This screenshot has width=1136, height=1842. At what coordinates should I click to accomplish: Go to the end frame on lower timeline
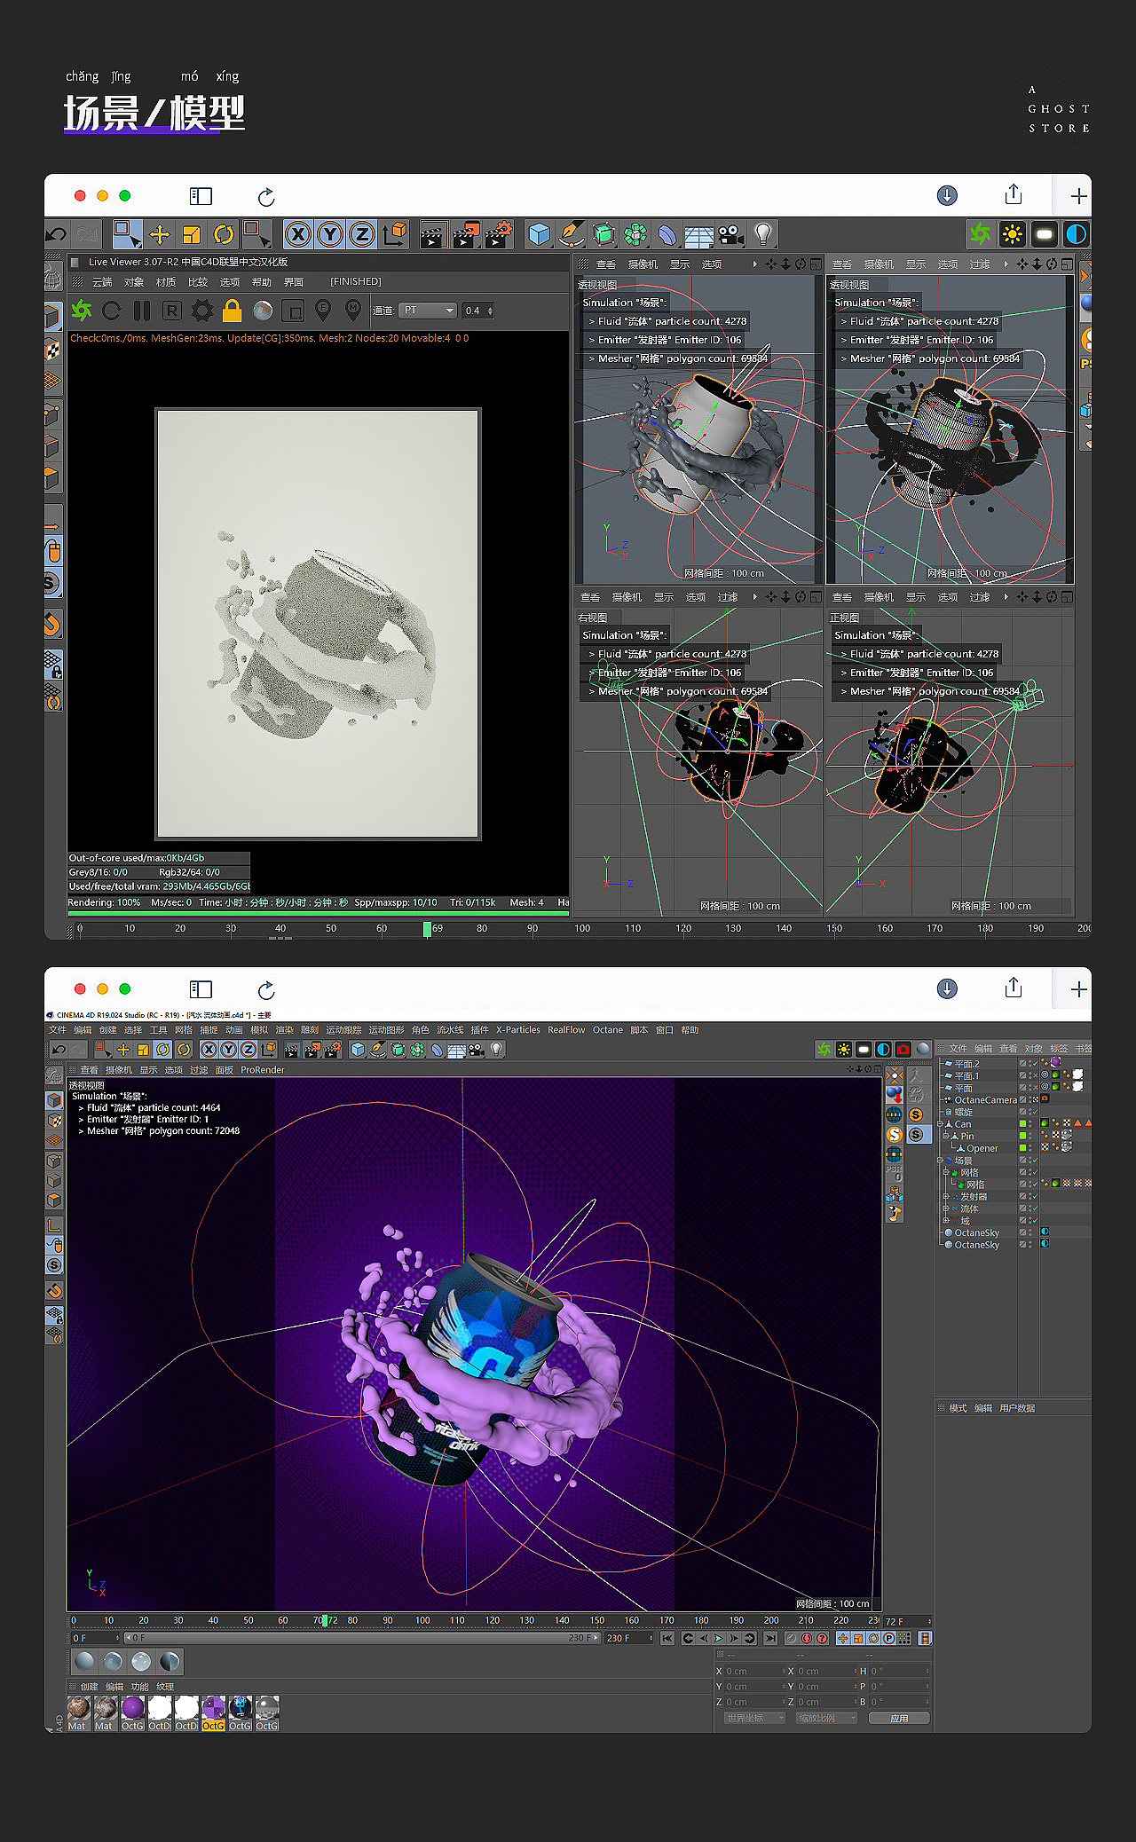tap(770, 1638)
